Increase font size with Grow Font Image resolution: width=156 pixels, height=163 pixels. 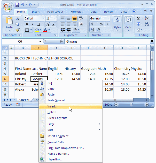(48, 24)
